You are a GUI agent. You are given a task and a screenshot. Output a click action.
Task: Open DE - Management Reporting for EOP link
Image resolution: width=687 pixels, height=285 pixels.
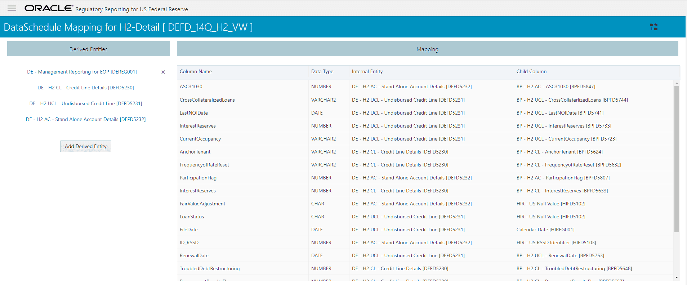tap(82, 72)
